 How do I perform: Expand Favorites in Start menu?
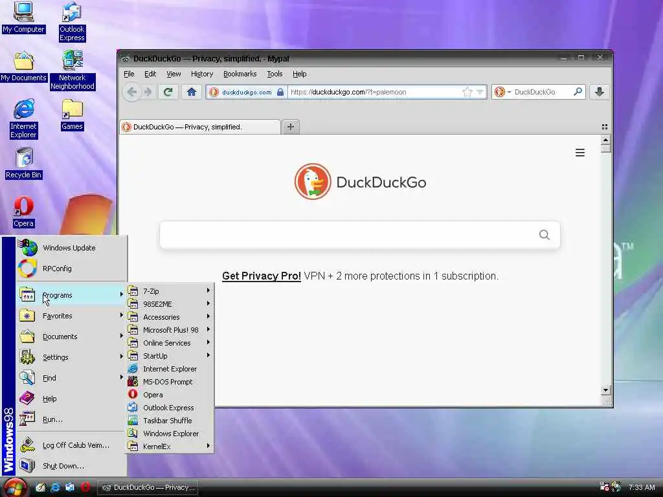[71, 316]
